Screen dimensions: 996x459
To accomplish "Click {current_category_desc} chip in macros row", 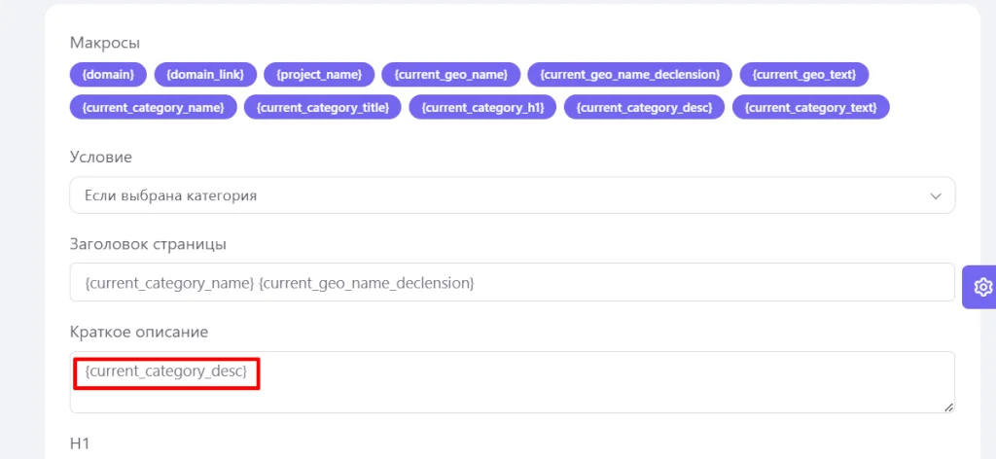I will pyautogui.click(x=644, y=107).
